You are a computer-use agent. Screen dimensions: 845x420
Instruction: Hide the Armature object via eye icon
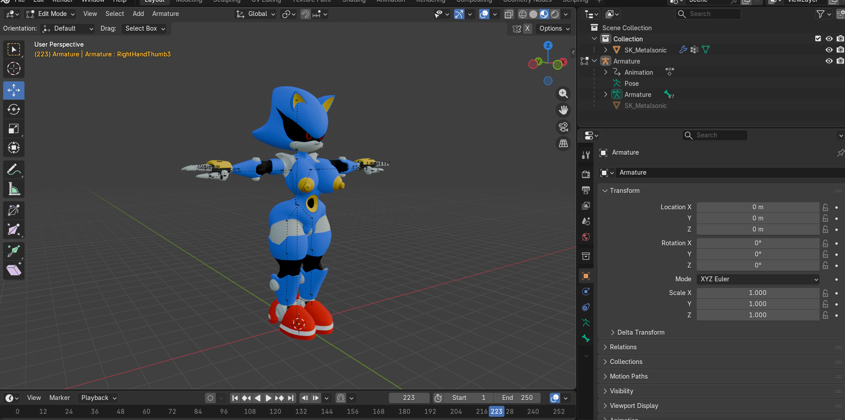[x=829, y=61]
